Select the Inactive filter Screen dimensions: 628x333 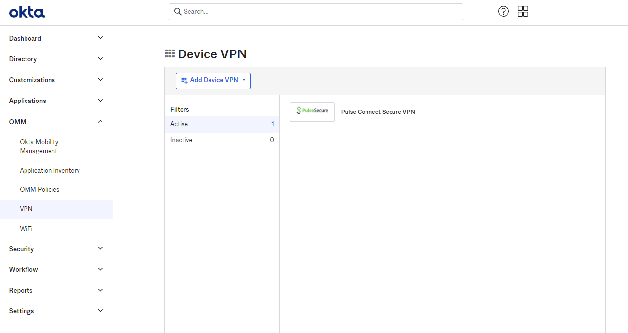(x=222, y=140)
